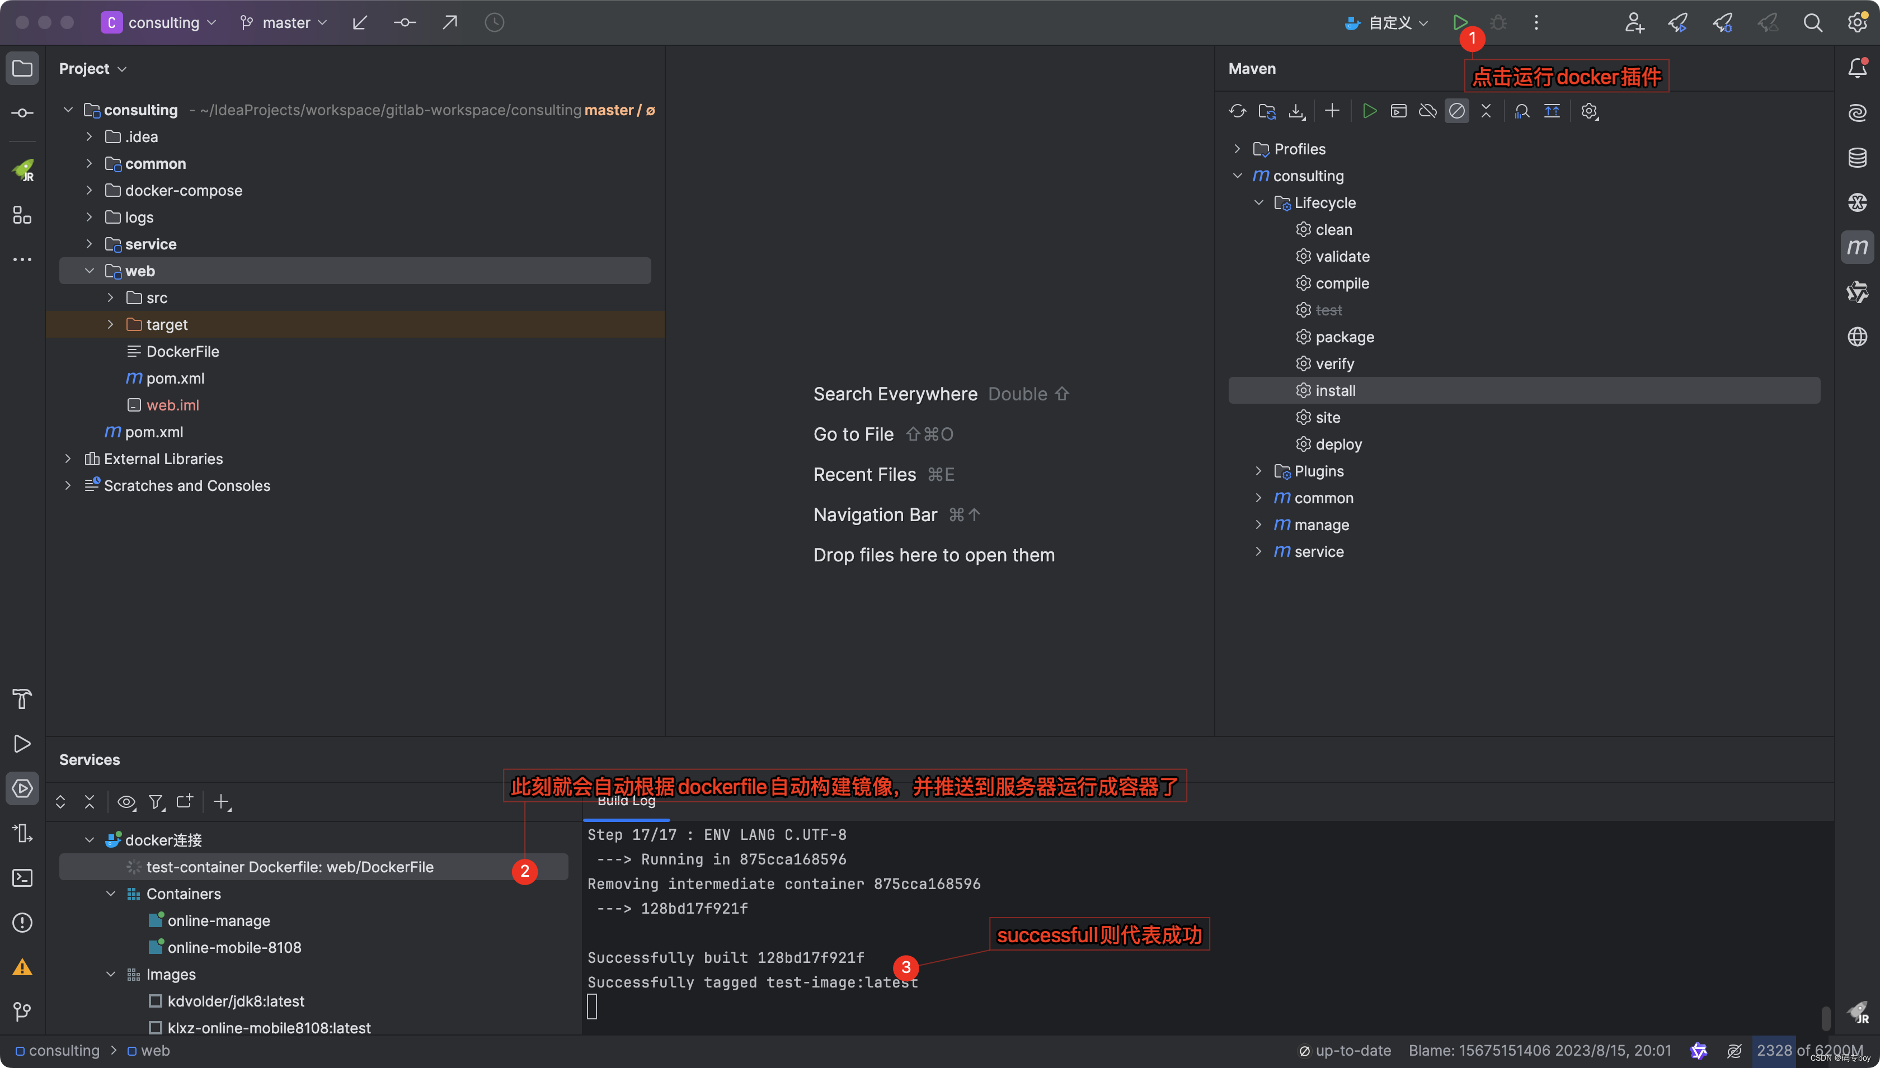1880x1068 pixels.
Task: Expand the Plugins node in Maven panel
Action: pyautogui.click(x=1258, y=471)
